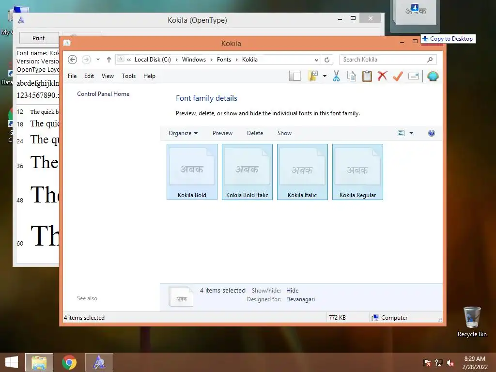496x372 pixels.
Task: Click the red X delete icon
Action: tap(382, 76)
